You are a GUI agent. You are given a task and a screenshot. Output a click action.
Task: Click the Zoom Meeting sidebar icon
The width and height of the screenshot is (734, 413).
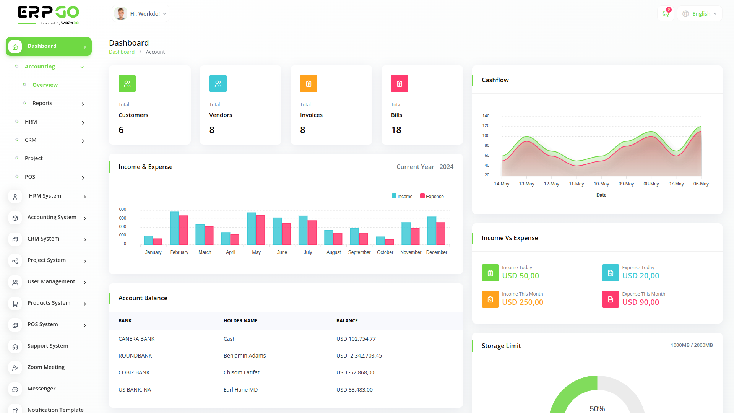click(15, 368)
